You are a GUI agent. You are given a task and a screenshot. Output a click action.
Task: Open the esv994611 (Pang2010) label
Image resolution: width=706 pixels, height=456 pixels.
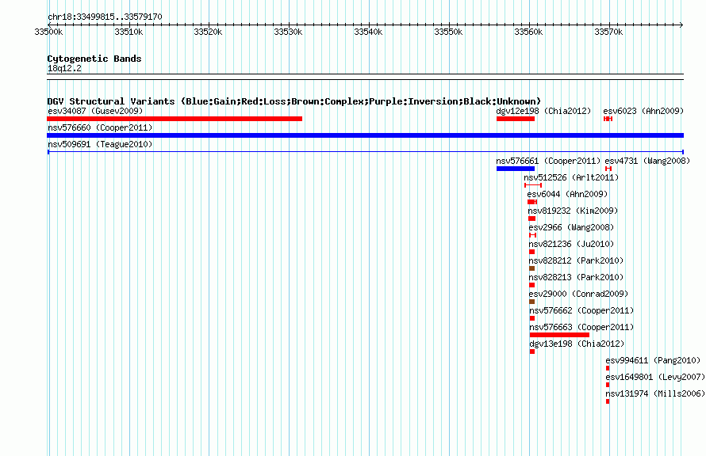653,360
